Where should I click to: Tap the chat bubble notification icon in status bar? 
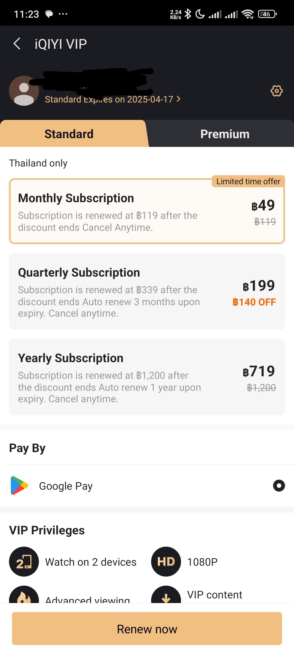pyautogui.click(x=49, y=14)
